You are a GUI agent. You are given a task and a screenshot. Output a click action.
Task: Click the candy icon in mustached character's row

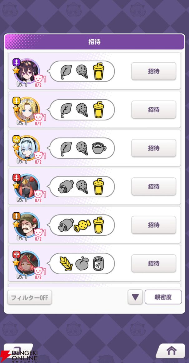(82, 225)
